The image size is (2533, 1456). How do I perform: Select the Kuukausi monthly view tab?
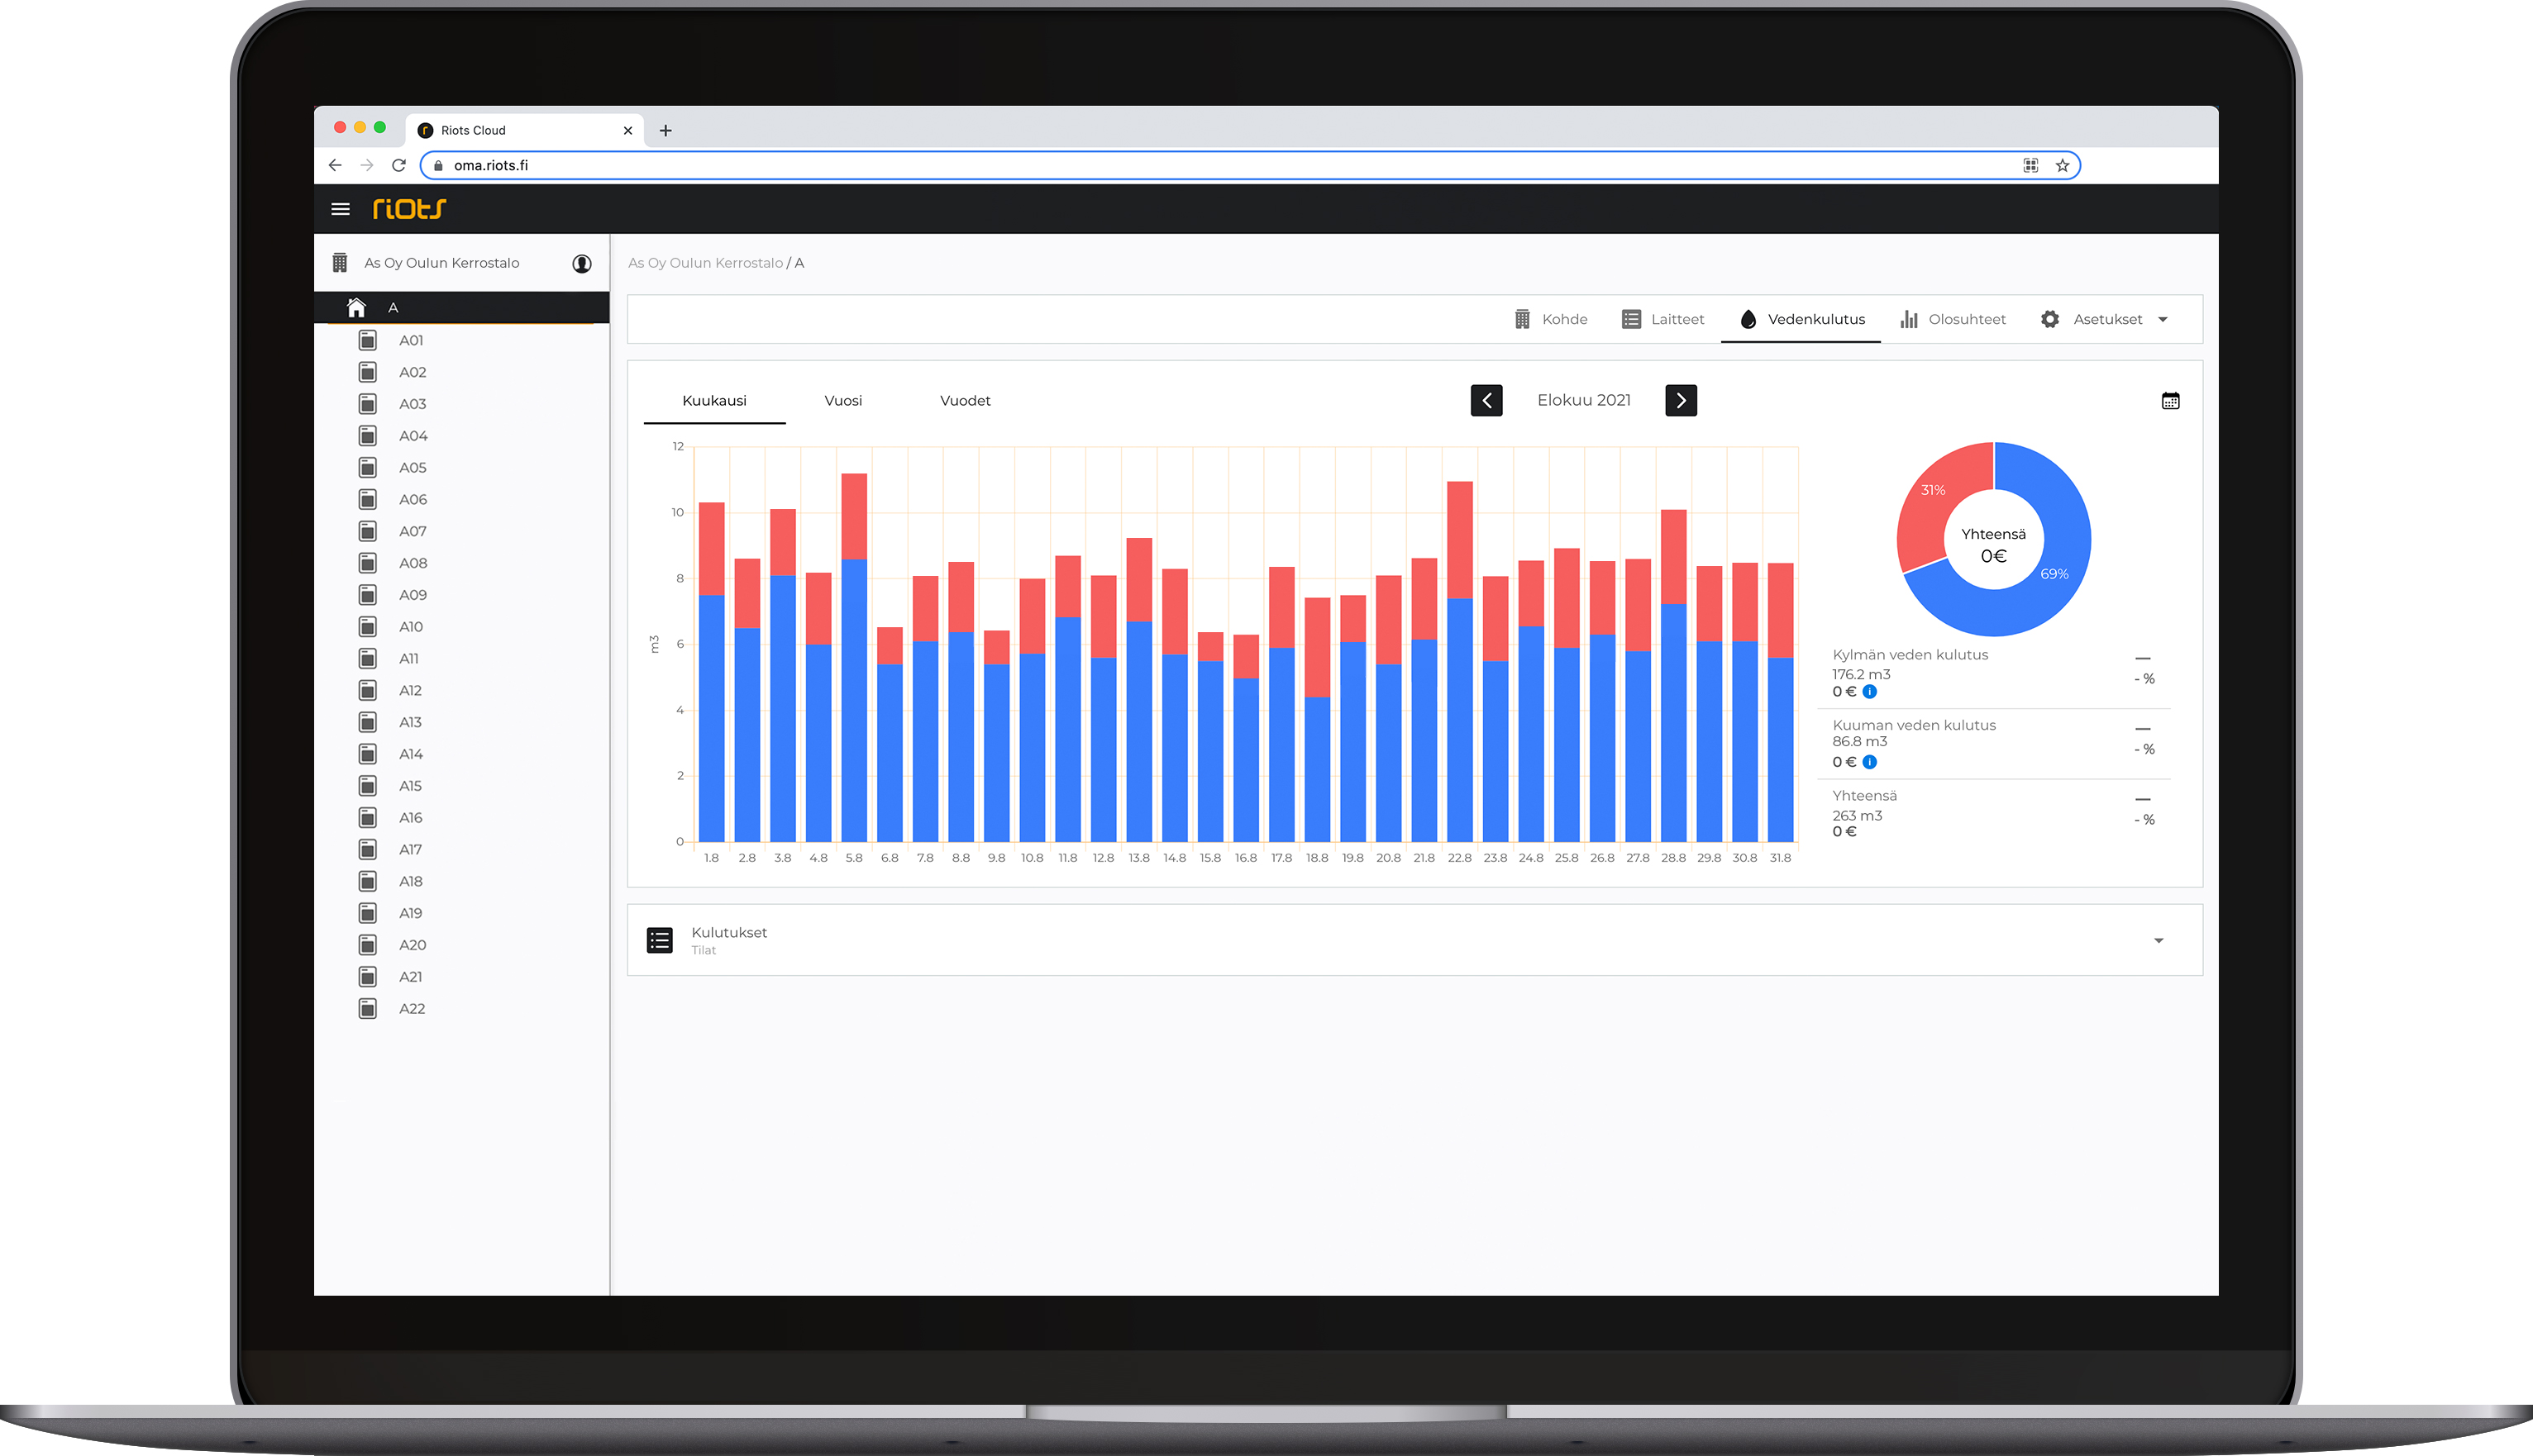[715, 400]
